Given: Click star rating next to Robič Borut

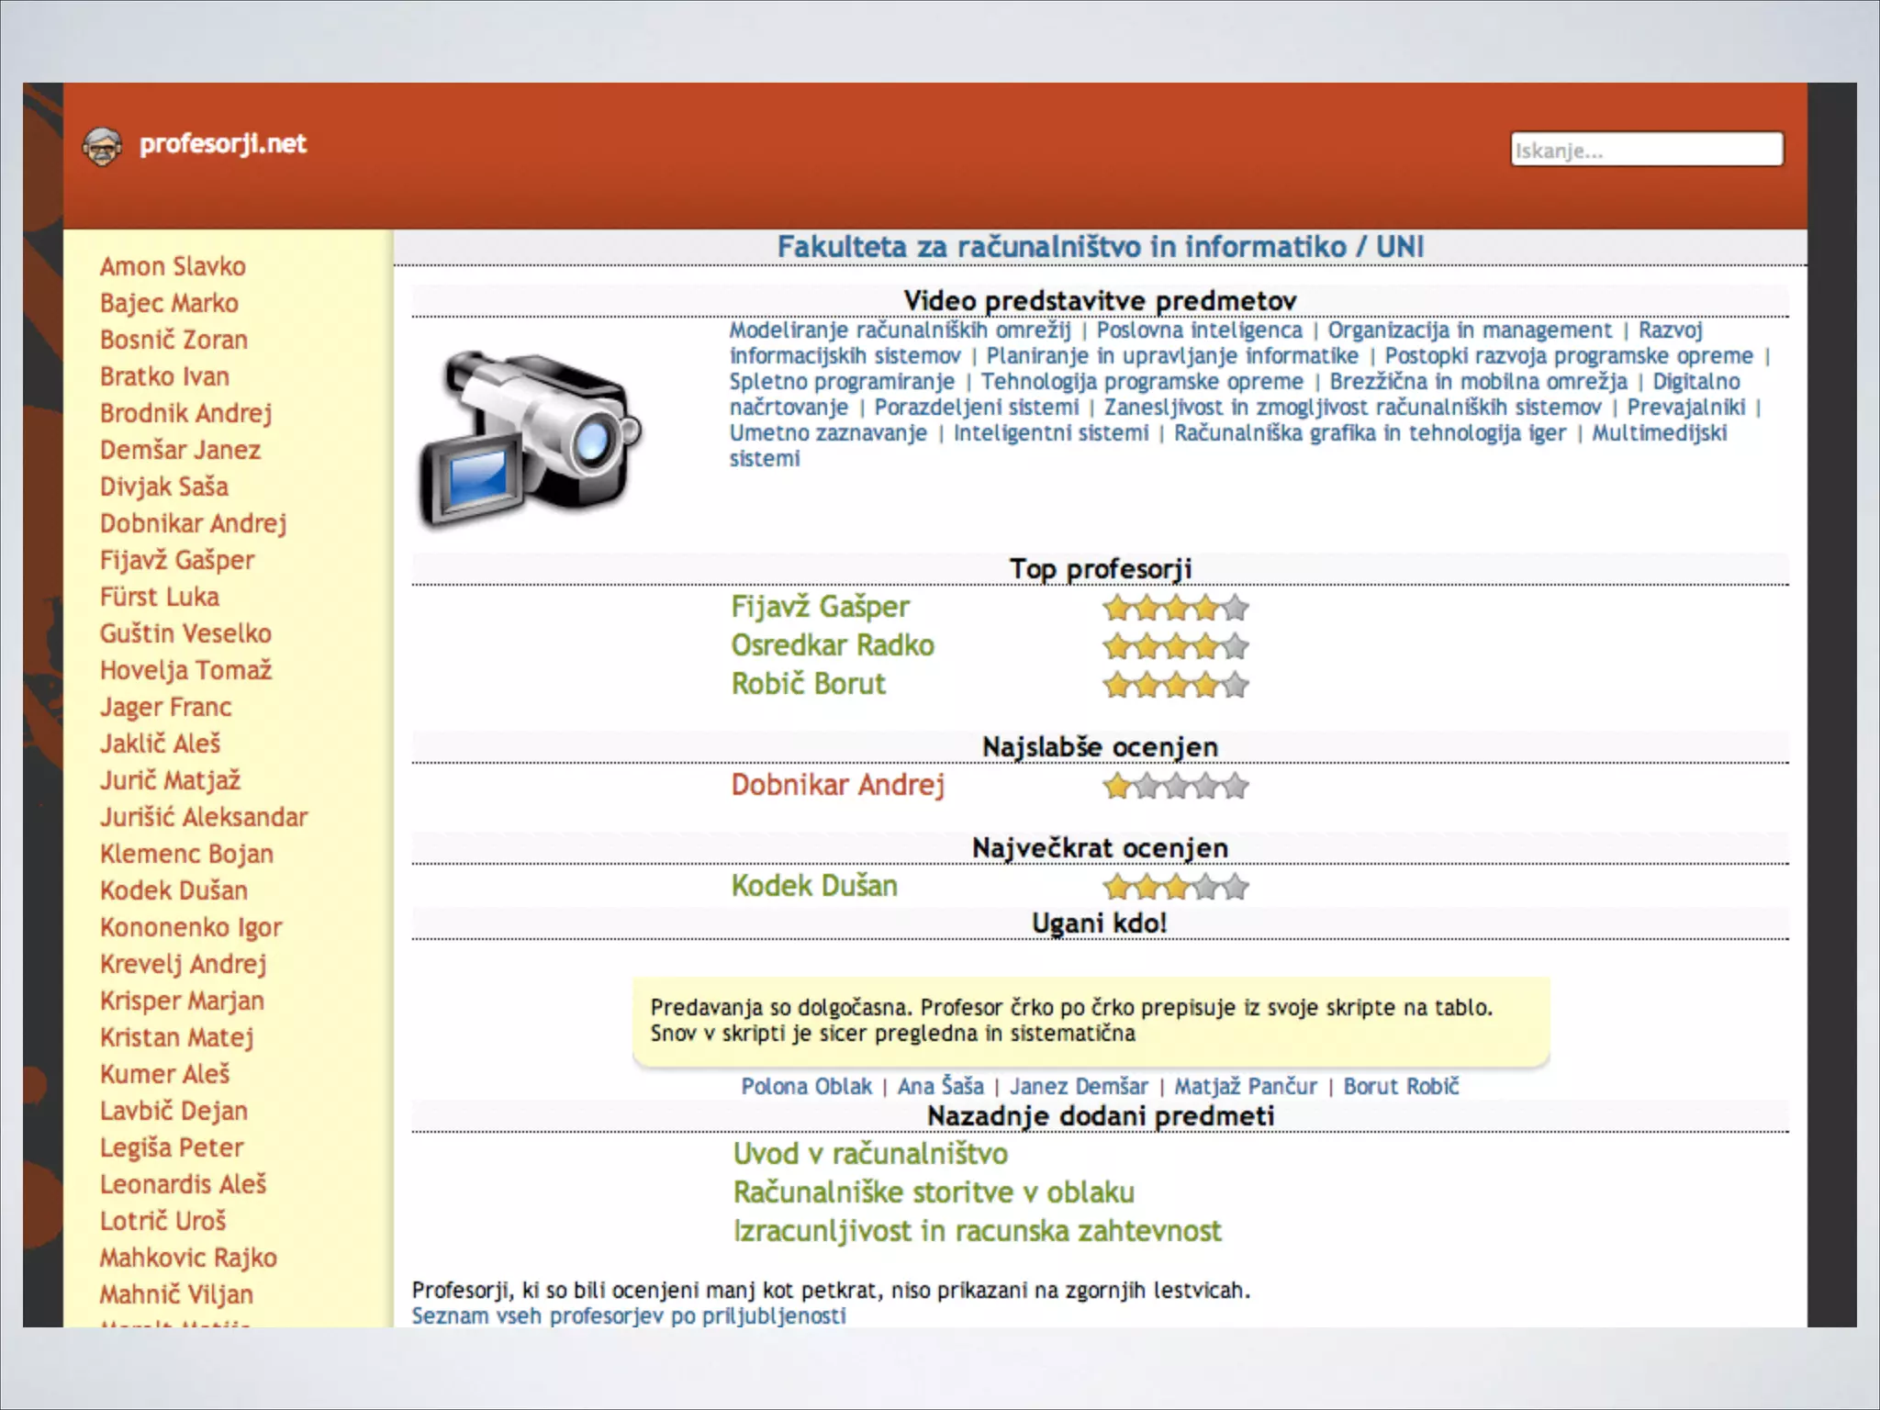Looking at the screenshot, I should click(1176, 685).
